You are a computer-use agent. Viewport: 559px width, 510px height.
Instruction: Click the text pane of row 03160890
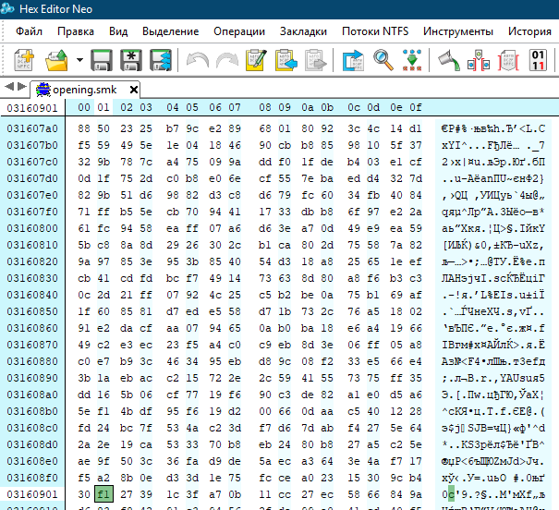tap(493, 378)
